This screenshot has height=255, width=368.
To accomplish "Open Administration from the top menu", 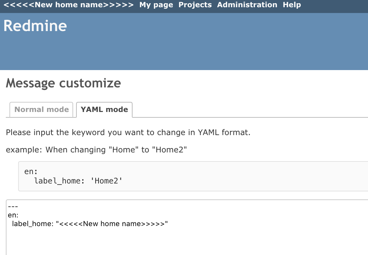I will 247,5.
